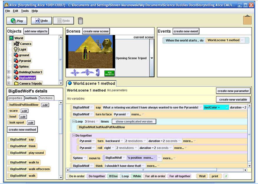Select the World object icon
This screenshot has height=184, width=258.
pyautogui.click(x=11, y=38)
